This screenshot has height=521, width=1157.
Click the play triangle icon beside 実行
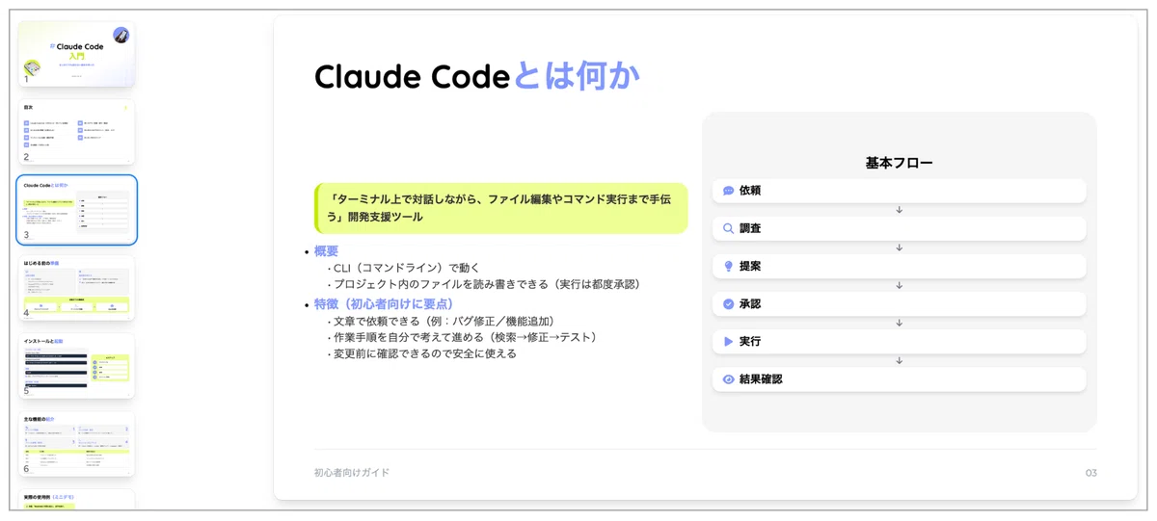pos(729,341)
